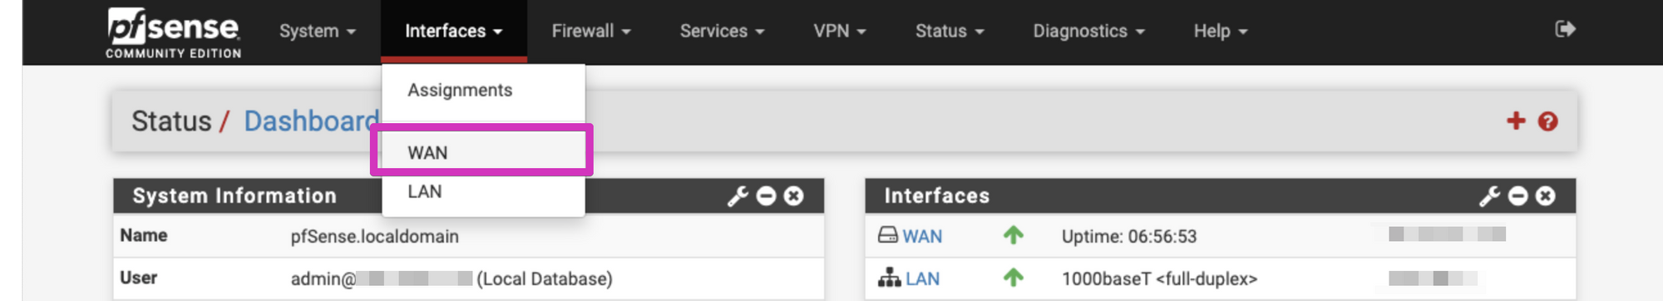Collapse the Interfaces widget

pyautogui.click(x=1518, y=195)
